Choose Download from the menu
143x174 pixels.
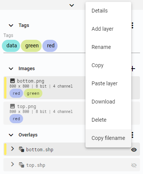point(108,102)
